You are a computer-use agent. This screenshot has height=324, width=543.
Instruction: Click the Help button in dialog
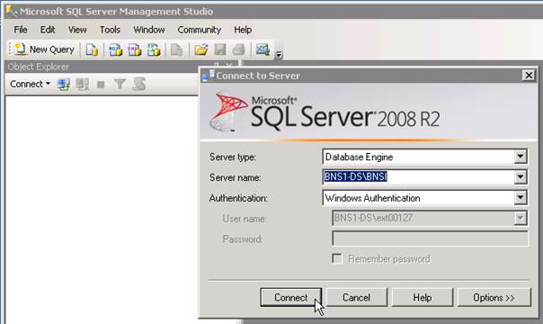pyautogui.click(x=423, y=298)
